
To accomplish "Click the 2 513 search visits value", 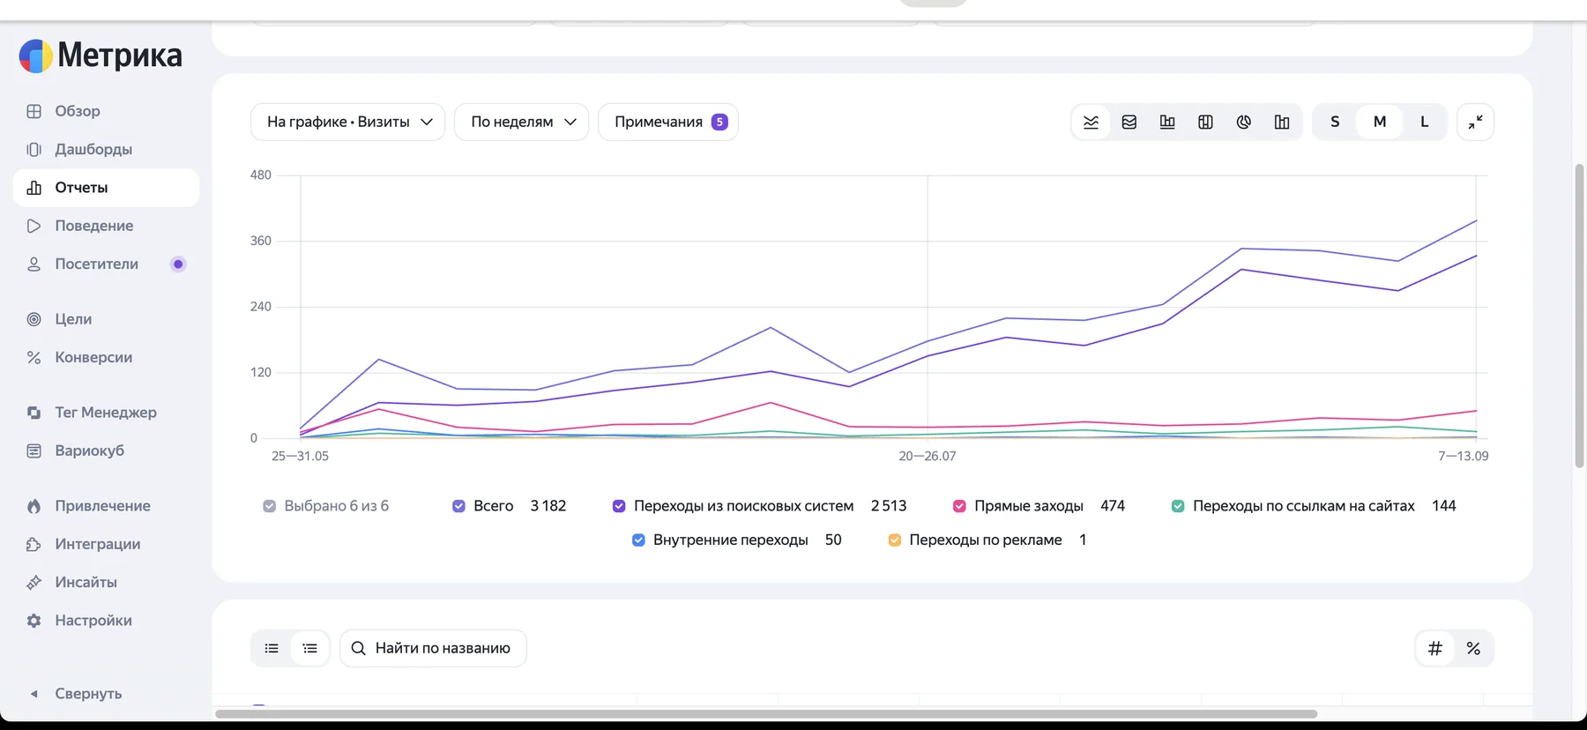I will (x=889, y=506).
